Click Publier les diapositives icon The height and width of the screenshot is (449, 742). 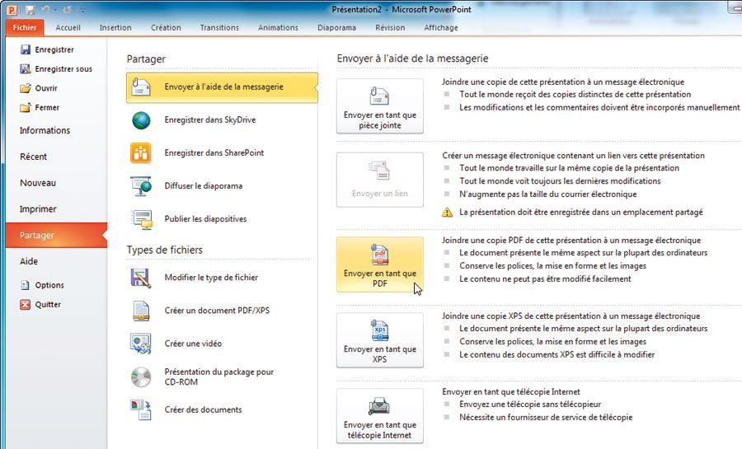(x=141, y=219)
